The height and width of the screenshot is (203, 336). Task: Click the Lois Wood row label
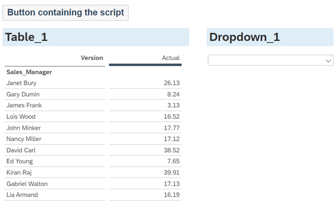[21, 117]
